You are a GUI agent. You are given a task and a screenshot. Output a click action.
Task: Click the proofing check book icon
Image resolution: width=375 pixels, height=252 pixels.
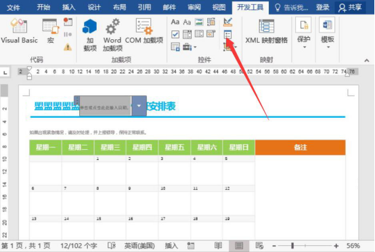[112, 246]
